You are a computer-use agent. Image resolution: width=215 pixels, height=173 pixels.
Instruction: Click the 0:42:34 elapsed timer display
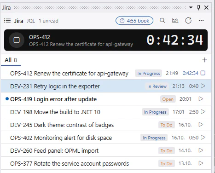(x=175, y=40)
